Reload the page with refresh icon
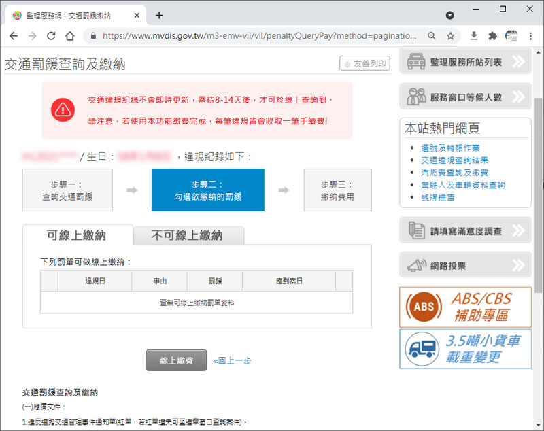 pyautogui.click(x=50, y=36)
